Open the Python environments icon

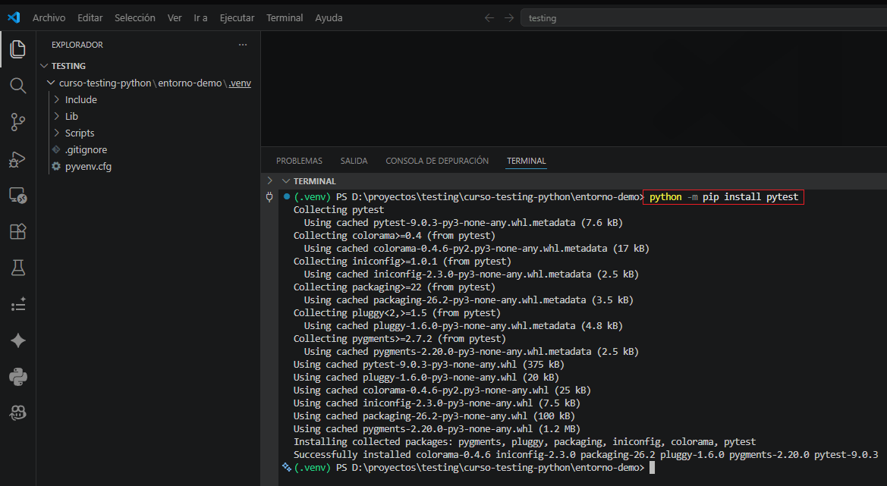18,377
